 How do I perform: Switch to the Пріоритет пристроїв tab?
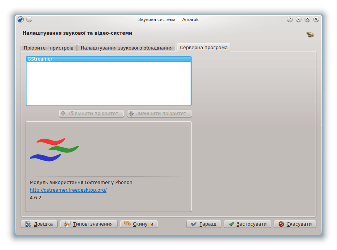48,48
